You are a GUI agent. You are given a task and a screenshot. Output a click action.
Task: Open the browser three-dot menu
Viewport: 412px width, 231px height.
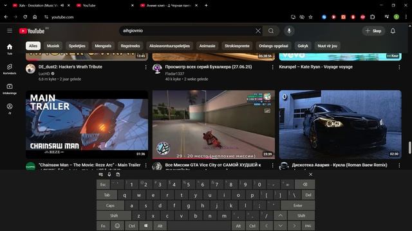point(406,17)
